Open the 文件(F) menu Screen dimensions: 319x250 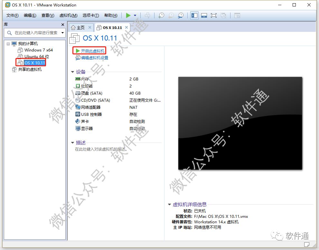12,15
